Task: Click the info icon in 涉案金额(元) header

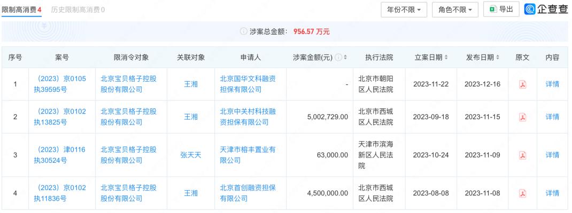Action: click(338, 58)
